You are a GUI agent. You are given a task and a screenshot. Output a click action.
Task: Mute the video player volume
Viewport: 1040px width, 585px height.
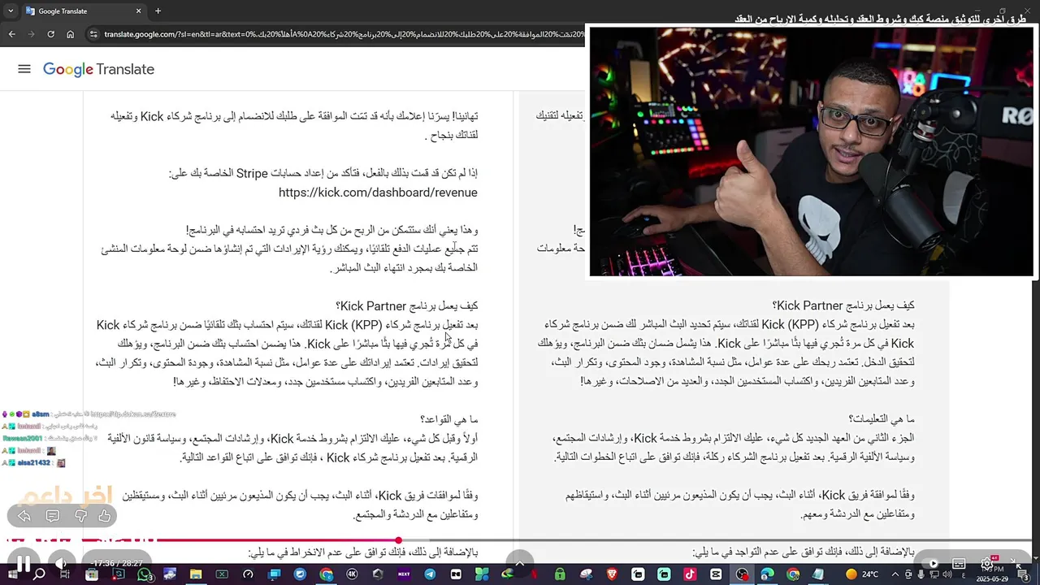pyautogui.click(x=60, y=563)
